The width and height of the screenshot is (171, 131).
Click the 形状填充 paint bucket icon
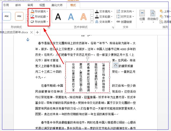pos(32,11)
